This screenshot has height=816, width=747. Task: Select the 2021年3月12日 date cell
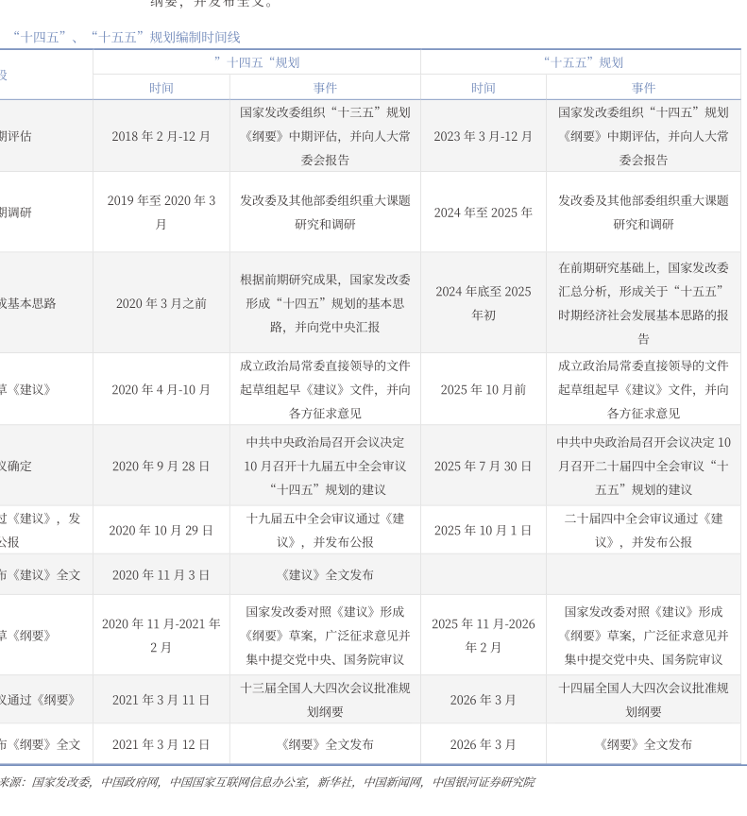coord(161,744)
